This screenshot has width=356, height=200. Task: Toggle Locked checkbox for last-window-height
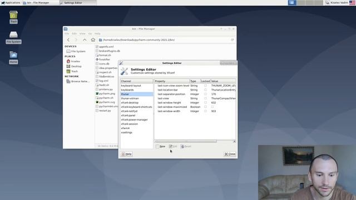click(205, 102)
